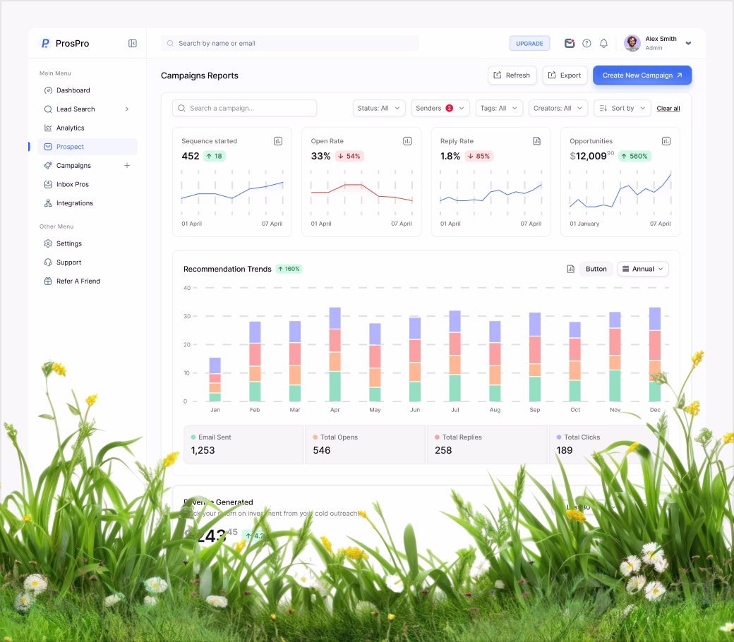Click the Email Sent legend dot
The width and height of the screenshot is (734, 642).
coord(193,437)
